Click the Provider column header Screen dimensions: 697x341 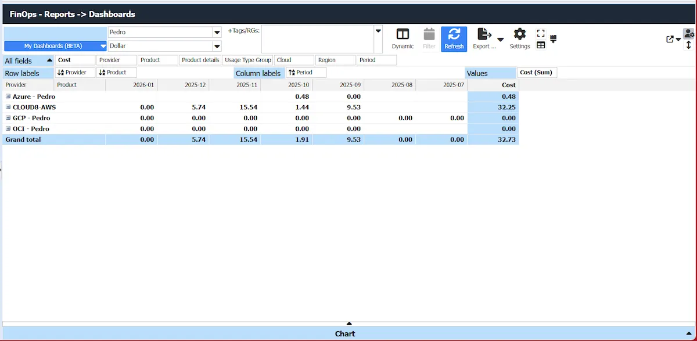pos(28,85)
